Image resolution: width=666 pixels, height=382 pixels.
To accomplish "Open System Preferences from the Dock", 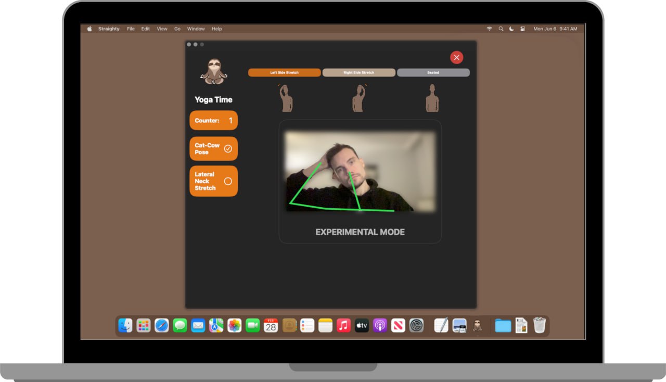I will [x=416, y=326].
